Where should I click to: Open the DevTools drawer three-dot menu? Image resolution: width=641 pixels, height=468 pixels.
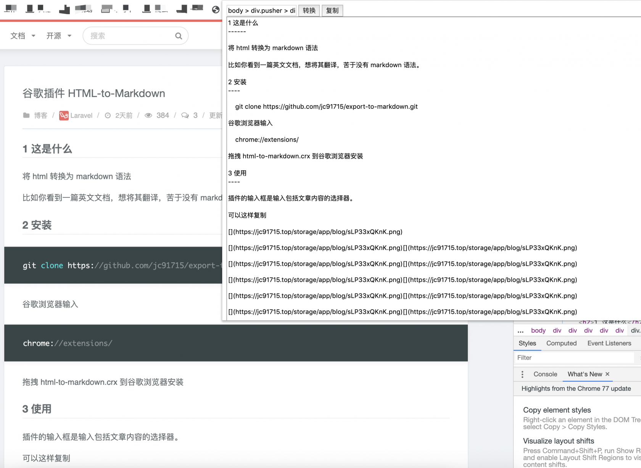click(x=522, y=374)
